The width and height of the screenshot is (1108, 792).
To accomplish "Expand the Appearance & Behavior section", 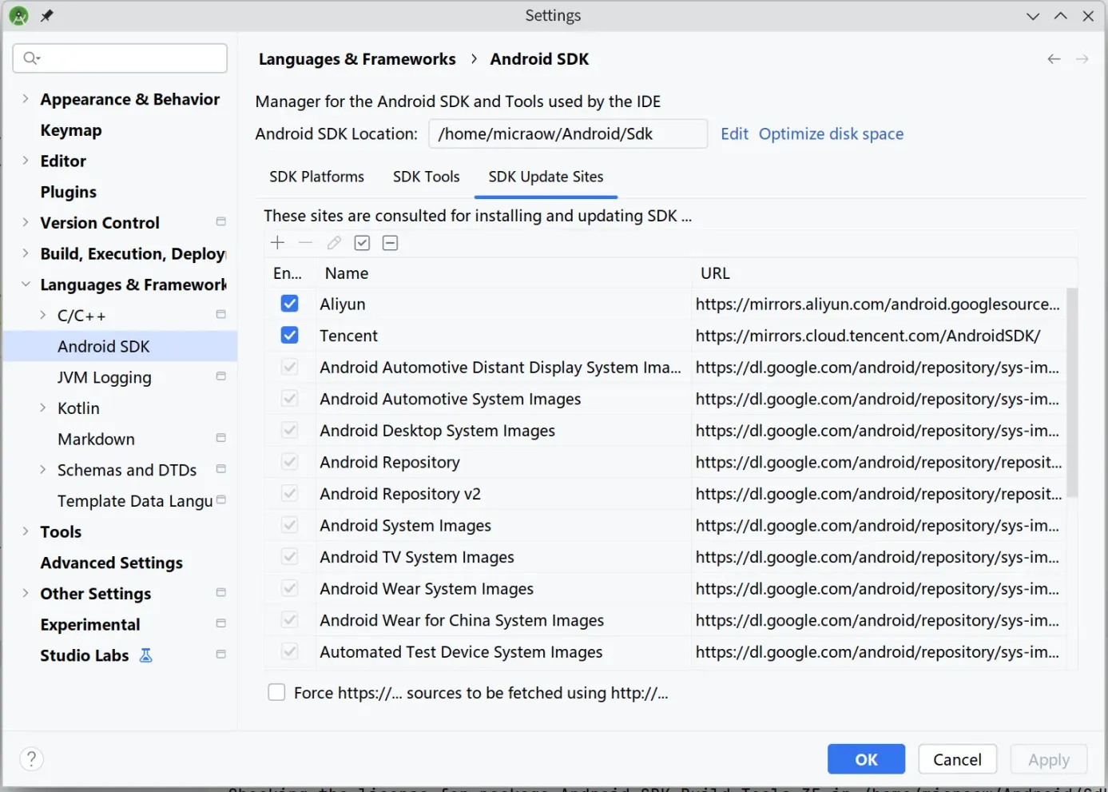I will 26,98.
